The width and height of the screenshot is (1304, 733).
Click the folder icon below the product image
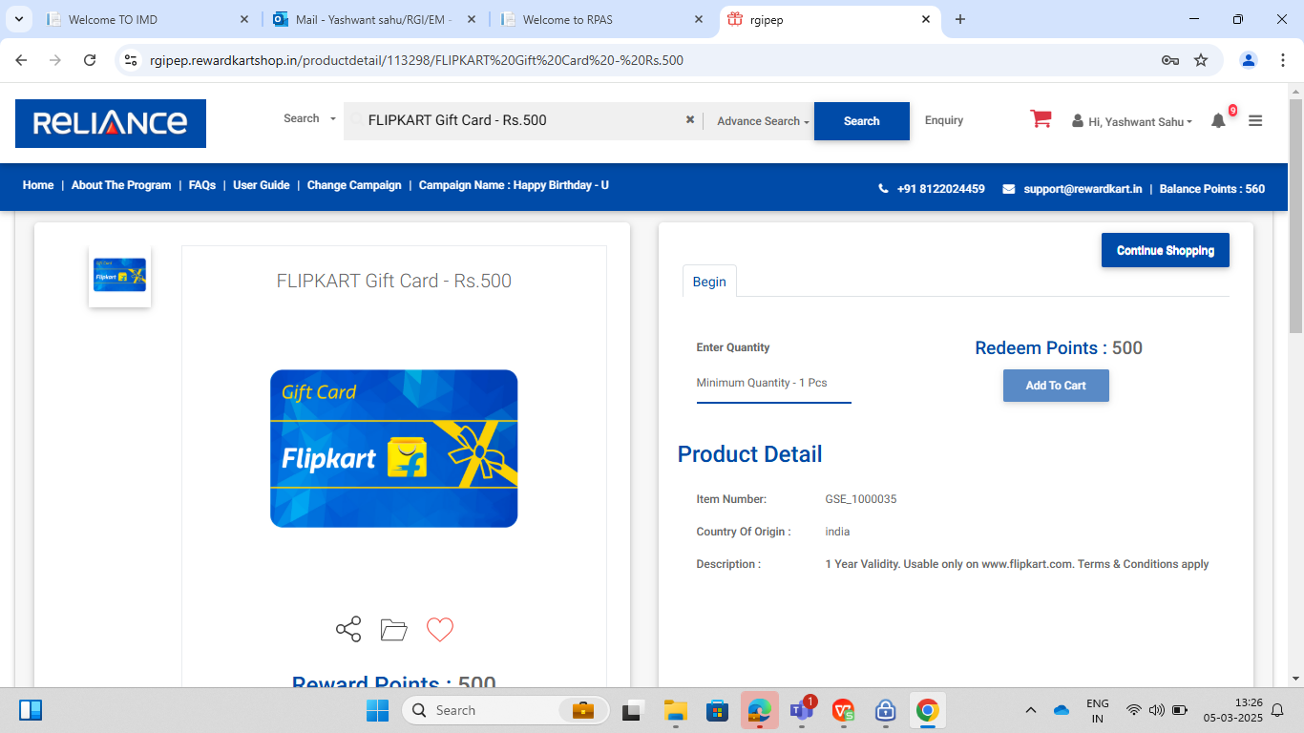tap(393, 629)
